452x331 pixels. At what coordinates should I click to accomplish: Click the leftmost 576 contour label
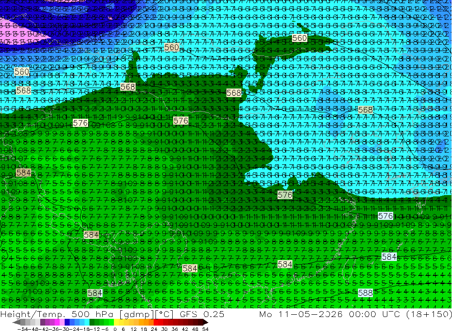(80, 123)
